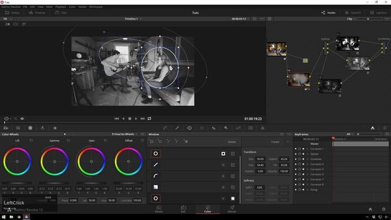The width and height of the screenshot is (391, 220).
Task: Open the Keyframes palette icon
Action: [373, 128]
